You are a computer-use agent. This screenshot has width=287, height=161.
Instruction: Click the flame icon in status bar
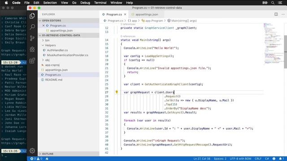(x=47, y=159)
